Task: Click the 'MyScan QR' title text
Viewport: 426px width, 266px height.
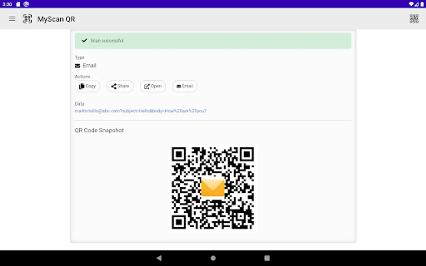Action: point(56,19)
